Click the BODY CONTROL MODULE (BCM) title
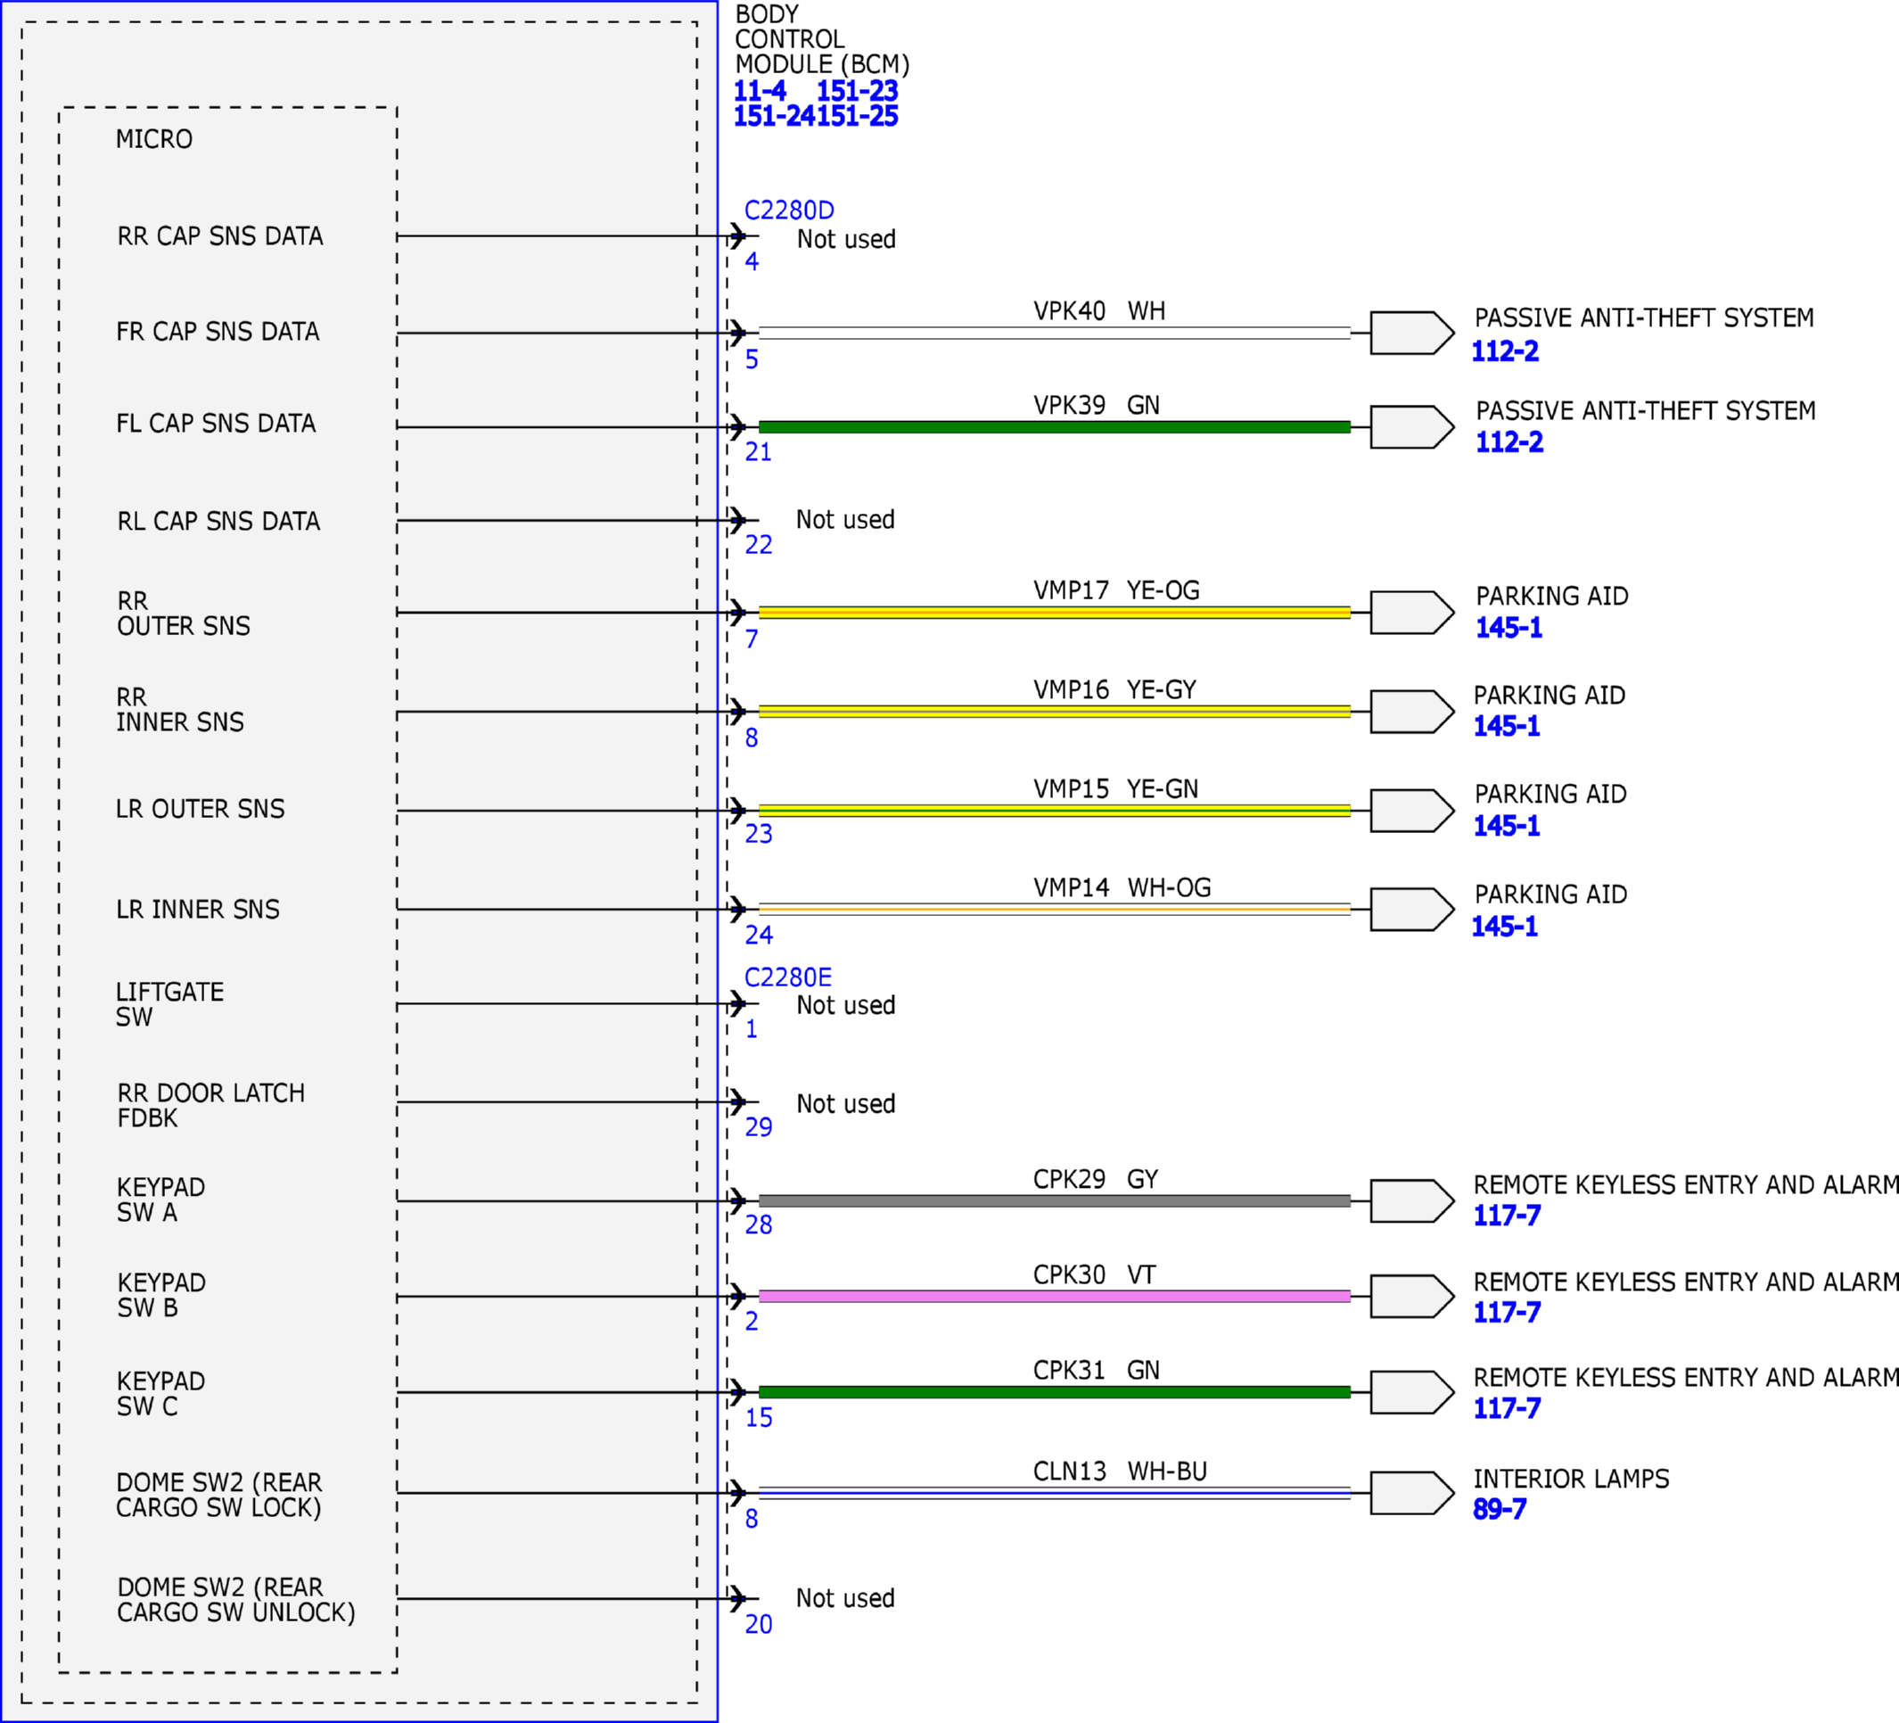This screenshot has height=1723, width=1899. pos(822,39)
